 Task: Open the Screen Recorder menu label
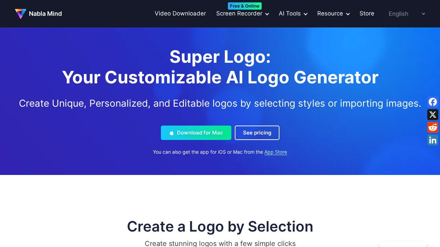239,13
